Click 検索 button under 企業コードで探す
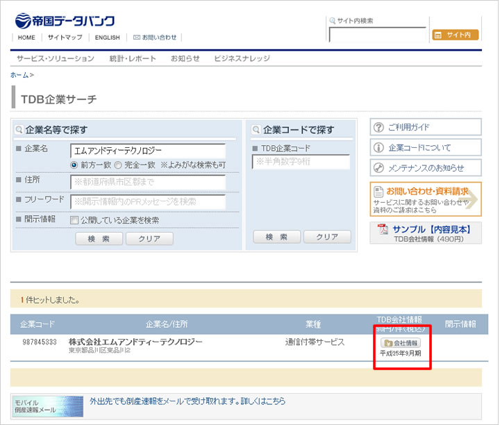 (x=277, y=237)
